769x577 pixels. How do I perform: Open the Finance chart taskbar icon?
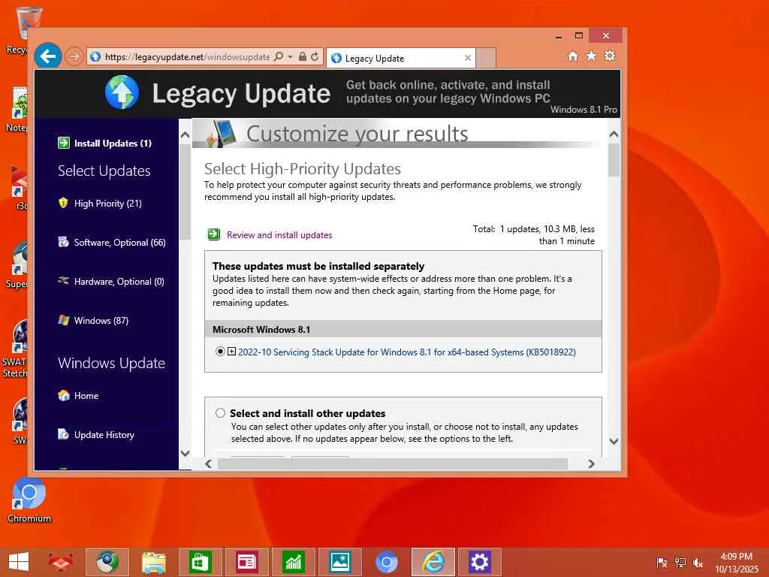pos(294,562)
